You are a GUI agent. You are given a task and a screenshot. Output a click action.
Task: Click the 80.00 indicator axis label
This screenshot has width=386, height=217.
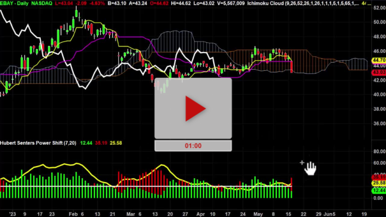[x=378, y=152]
